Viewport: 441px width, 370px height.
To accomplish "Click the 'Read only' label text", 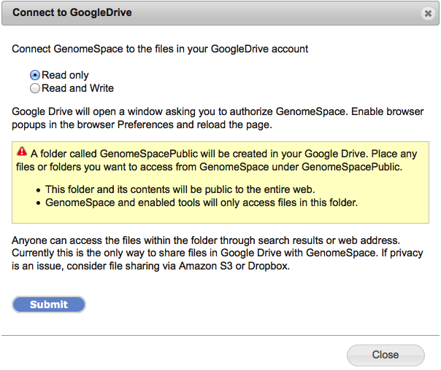I will [65, 75].
